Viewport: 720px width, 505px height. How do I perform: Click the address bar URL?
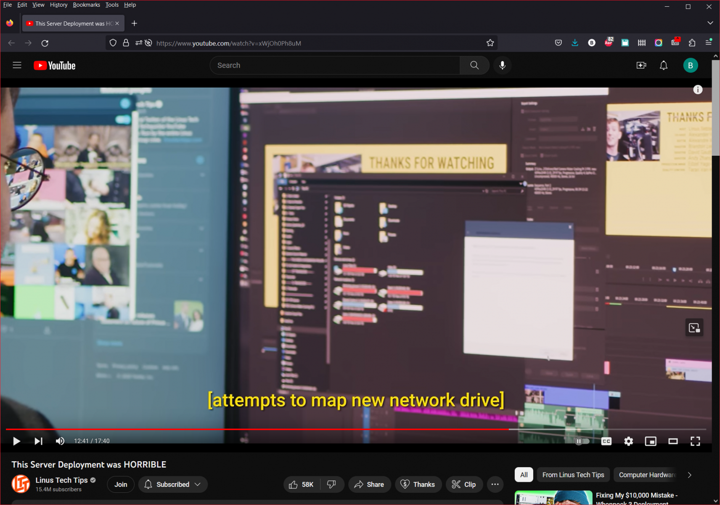pyautogui.click(x=229, y=43)
